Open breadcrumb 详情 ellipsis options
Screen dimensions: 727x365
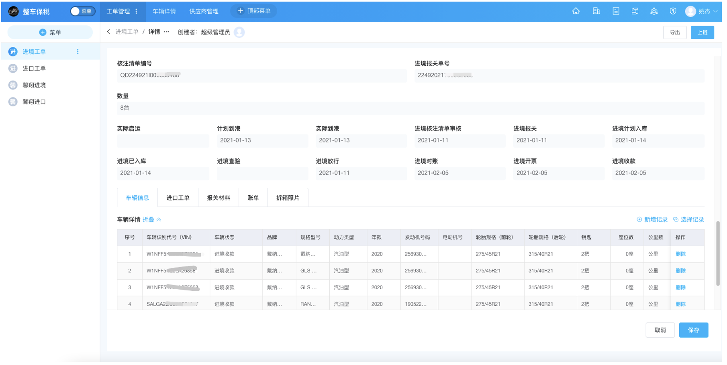(167, 32)
